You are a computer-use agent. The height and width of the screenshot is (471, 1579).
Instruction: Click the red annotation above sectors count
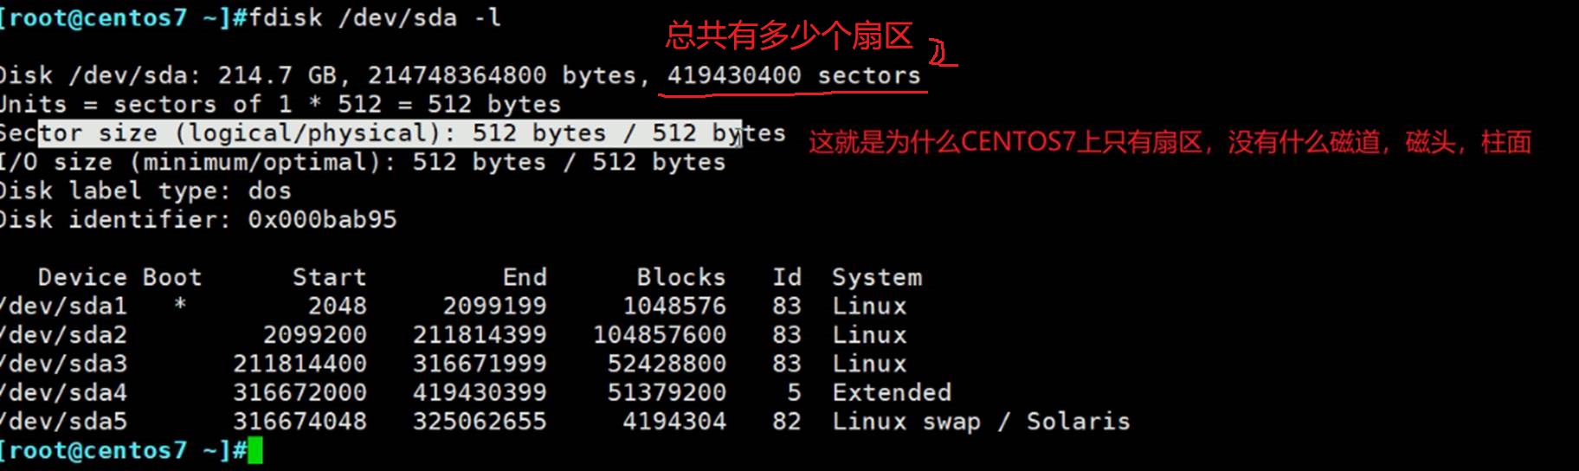[x=789, y=36]
